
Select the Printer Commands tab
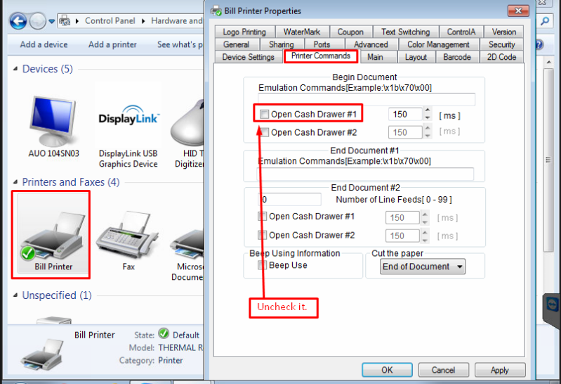pos(321,56)
